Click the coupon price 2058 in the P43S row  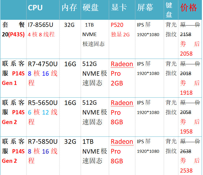click(186, 54)
